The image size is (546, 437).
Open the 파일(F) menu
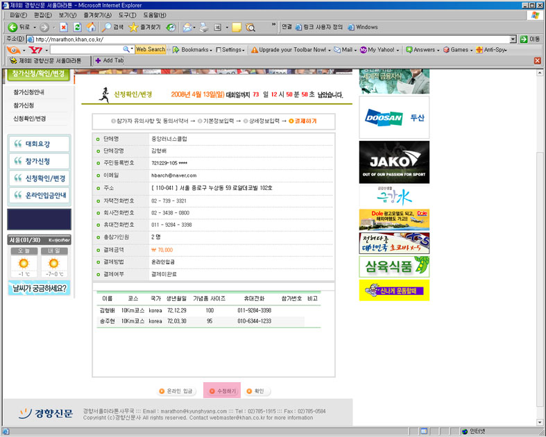coord(18,15)
